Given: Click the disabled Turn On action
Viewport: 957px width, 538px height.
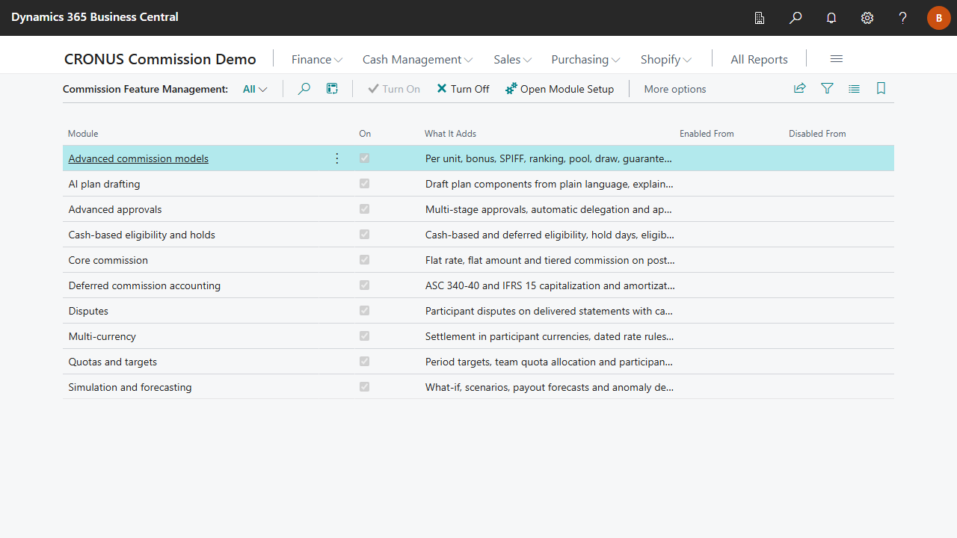Looking at the screenshot, I should click(394, 89).
